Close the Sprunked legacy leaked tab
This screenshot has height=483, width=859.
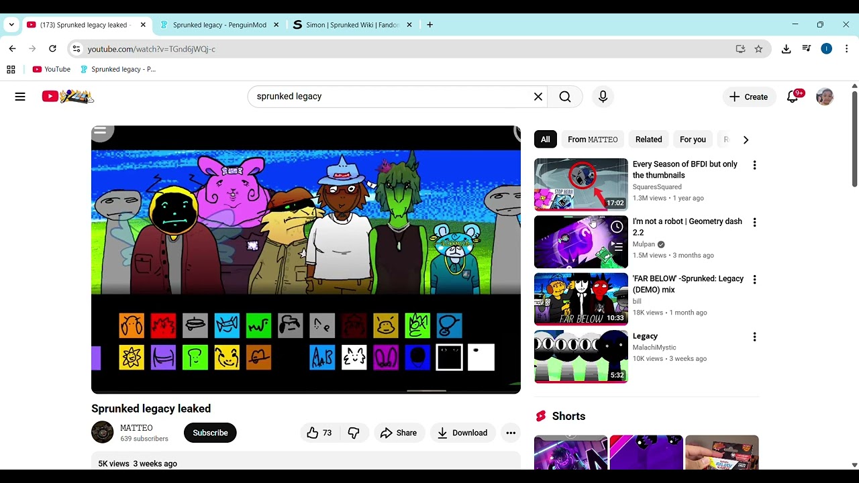click(x=143, y=25)
